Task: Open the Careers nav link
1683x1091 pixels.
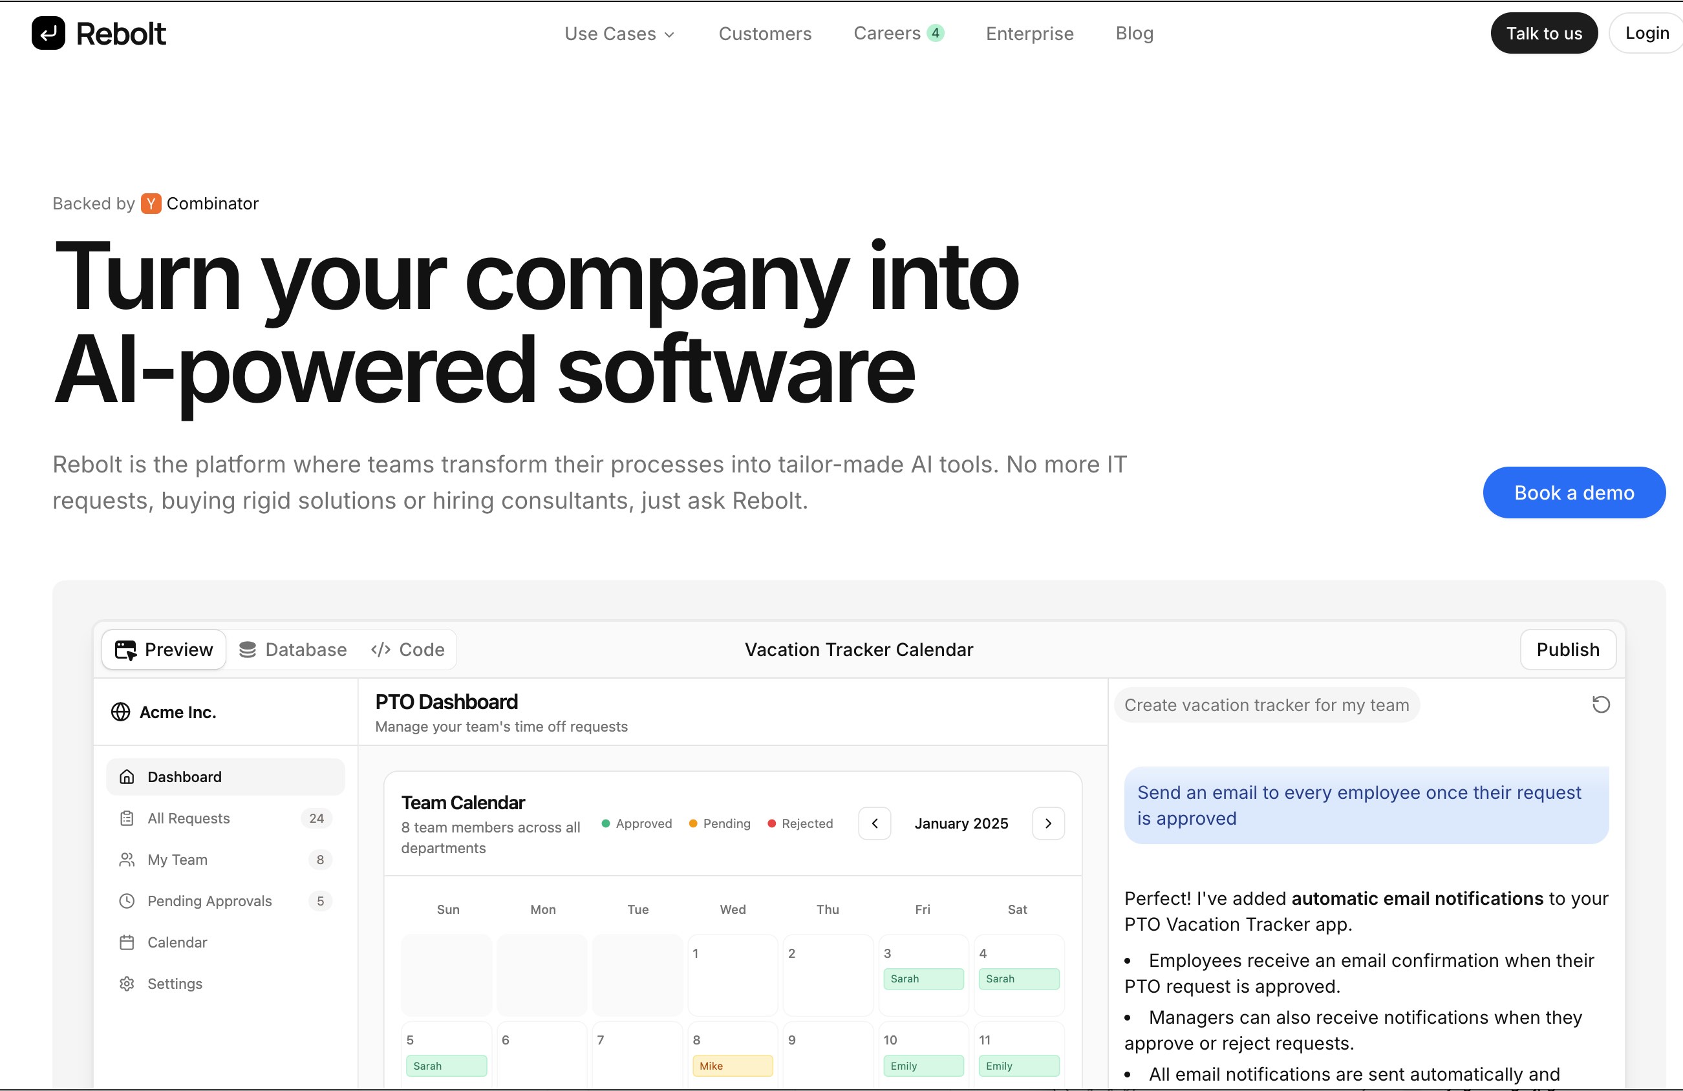Action: point(886,33)
